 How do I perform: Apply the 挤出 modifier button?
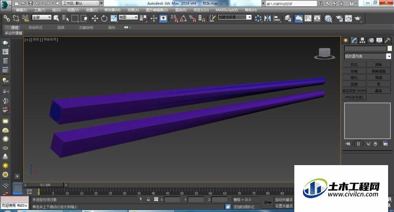[x=354, y=65]
